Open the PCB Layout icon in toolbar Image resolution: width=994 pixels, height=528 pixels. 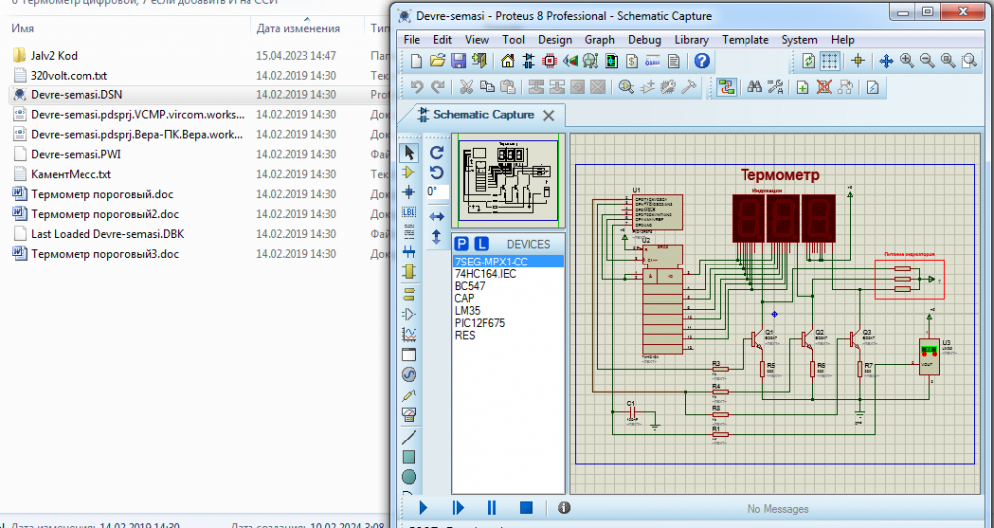click(550, 61)
